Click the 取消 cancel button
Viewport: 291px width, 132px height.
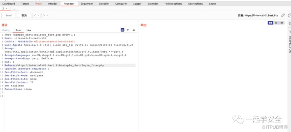24,15
